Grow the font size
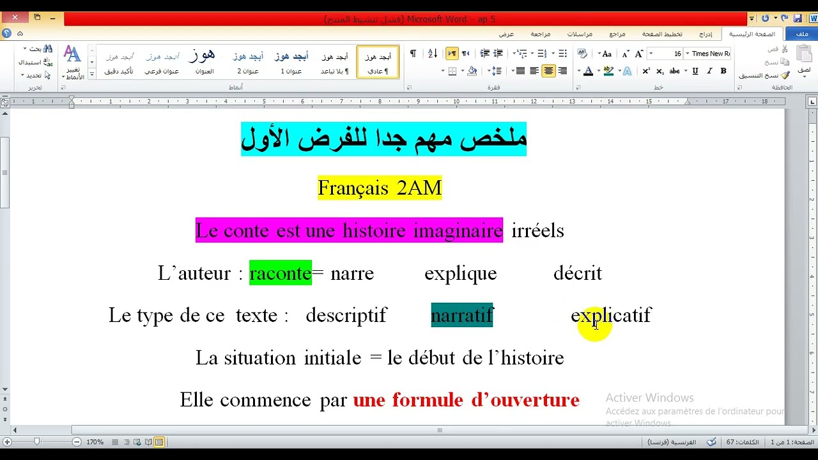The image size is (818, 460). tap(639, 54)
